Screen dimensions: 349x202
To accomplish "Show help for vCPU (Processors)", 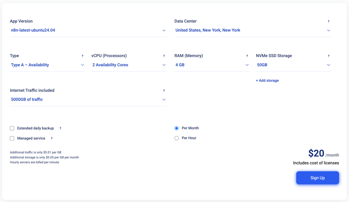I will coord(164,56).
